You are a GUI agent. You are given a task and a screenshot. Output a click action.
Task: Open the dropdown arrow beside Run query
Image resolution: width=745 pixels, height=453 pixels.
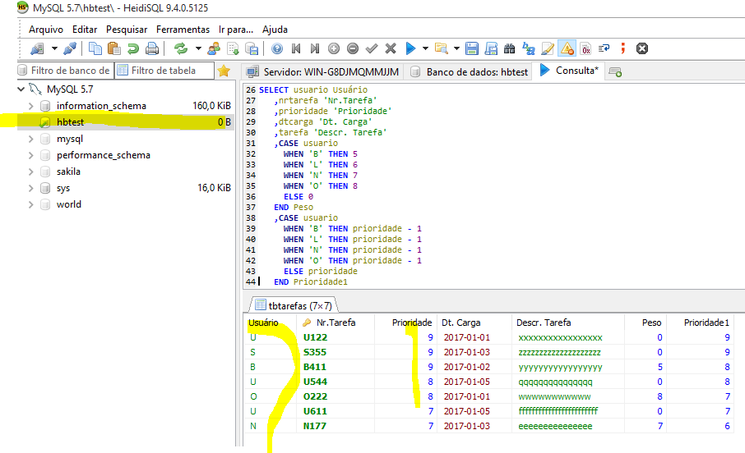(425, 48)
